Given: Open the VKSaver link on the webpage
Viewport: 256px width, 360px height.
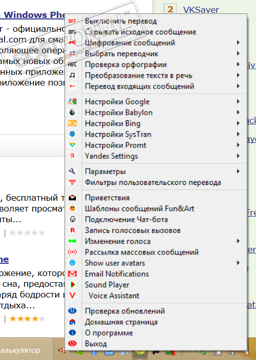Looking at the screenshot, I should (x=201, y=10).
